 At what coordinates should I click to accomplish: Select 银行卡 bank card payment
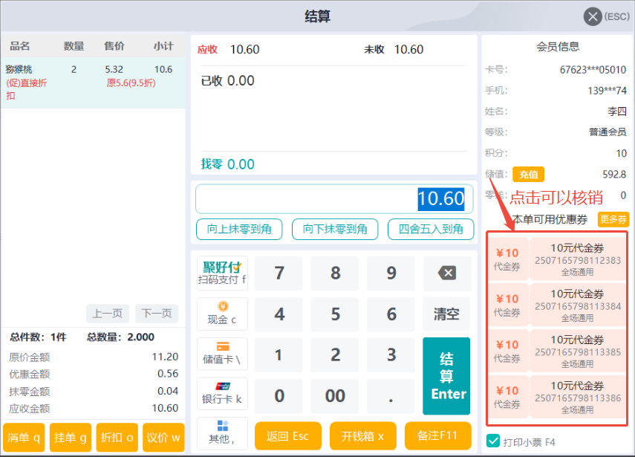(x=222, y=393)
